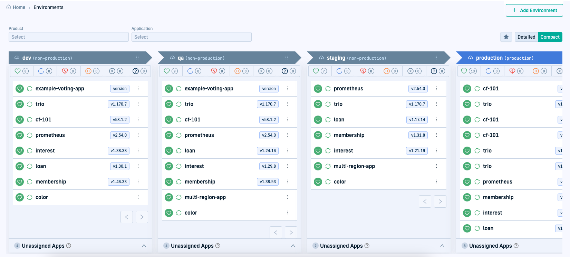
Task: Open the production environment header
Action: coord(504,58)
